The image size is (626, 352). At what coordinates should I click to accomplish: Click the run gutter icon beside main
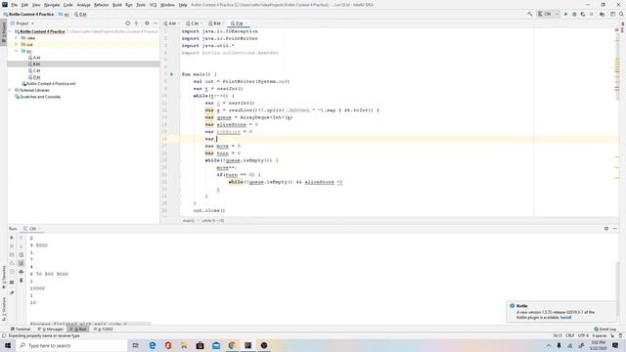(x=172, y=74)
